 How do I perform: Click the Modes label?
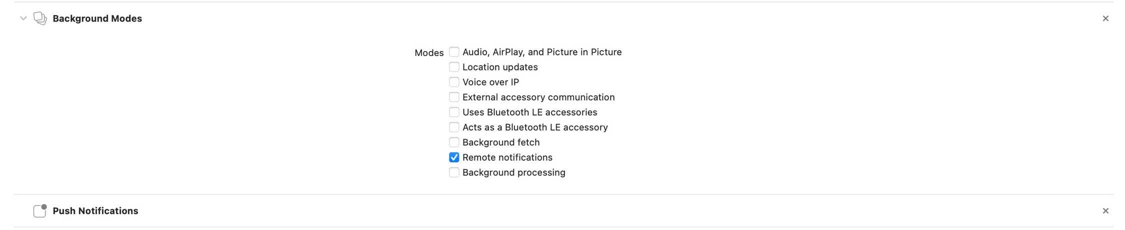tap(429, 52)
